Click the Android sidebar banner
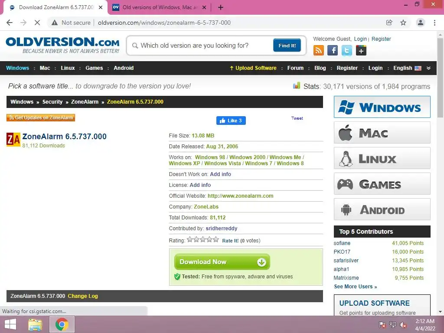Viewport: 444px width, 333px height. [382, 209]
